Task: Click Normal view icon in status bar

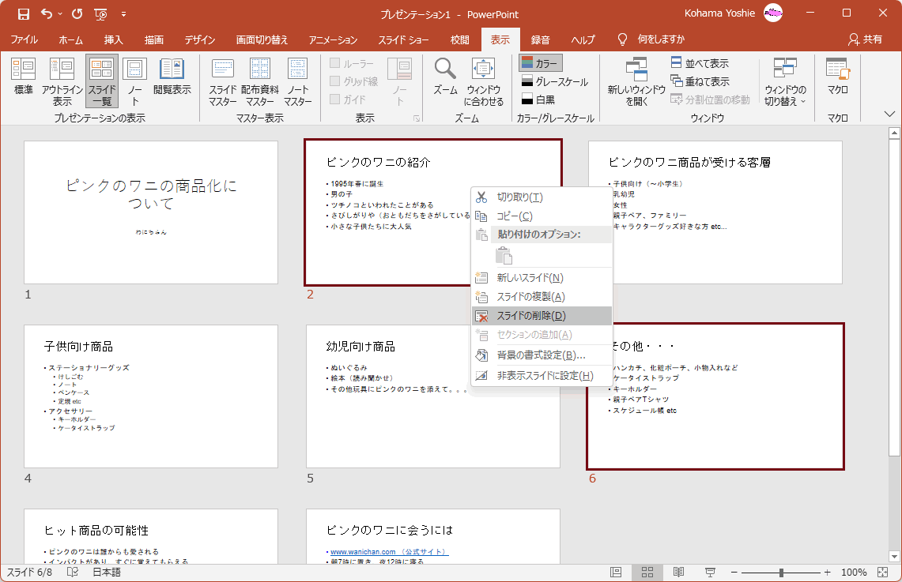Action: pyautogui.click(x=616, y=573)
